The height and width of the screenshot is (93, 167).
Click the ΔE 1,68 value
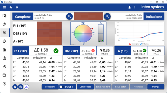point(41,50)
